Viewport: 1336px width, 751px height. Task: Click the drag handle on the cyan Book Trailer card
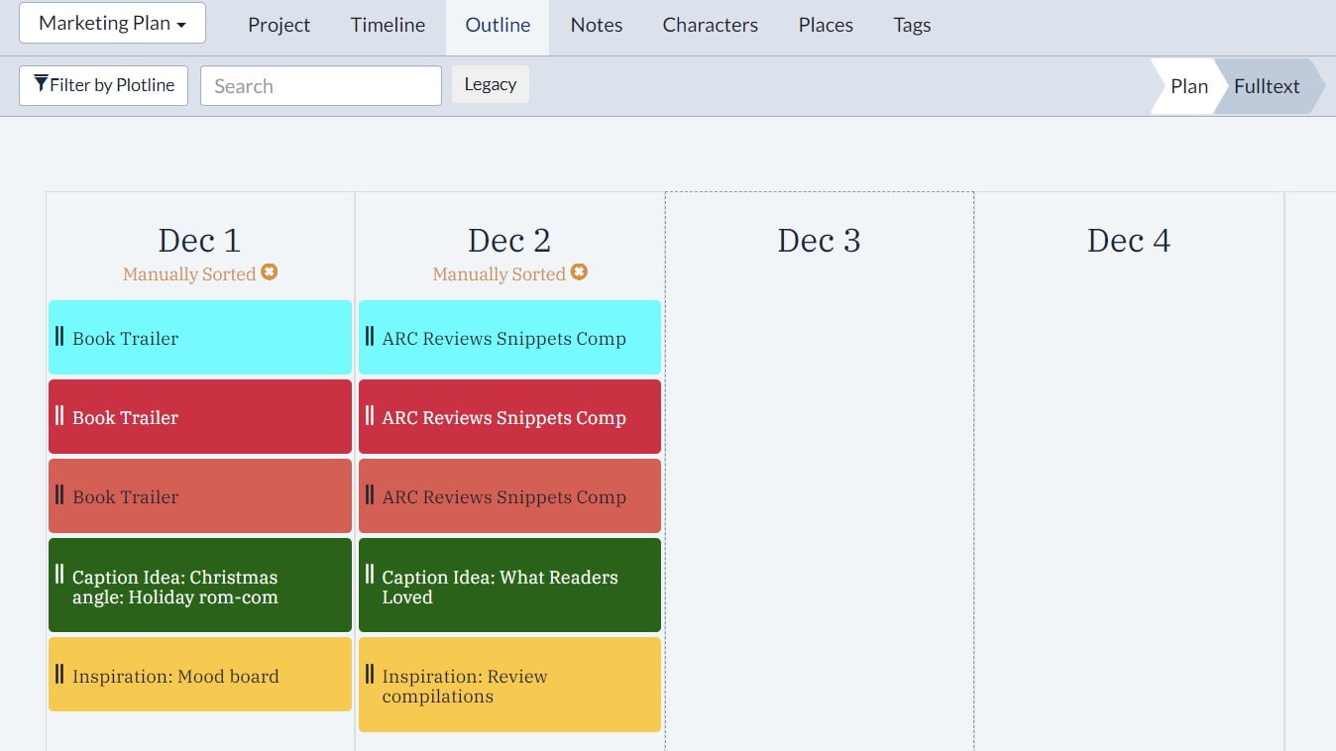59,337
